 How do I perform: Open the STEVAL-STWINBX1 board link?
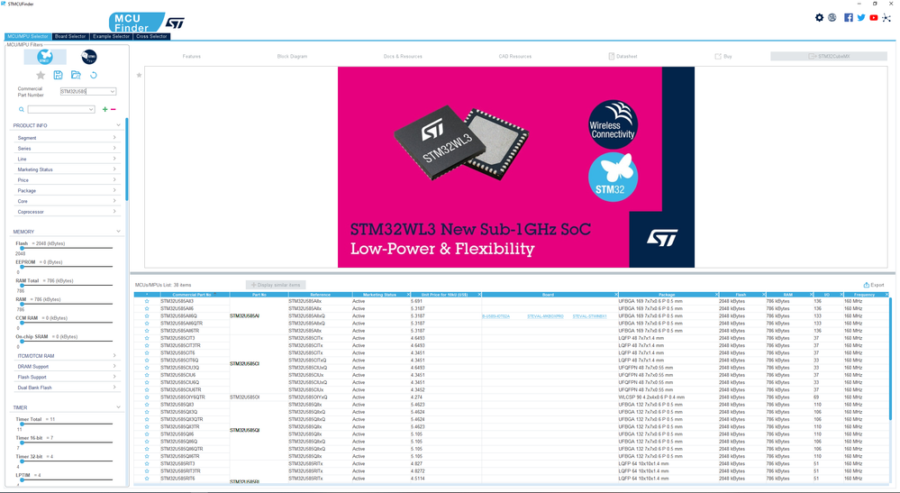click(589, 316)
